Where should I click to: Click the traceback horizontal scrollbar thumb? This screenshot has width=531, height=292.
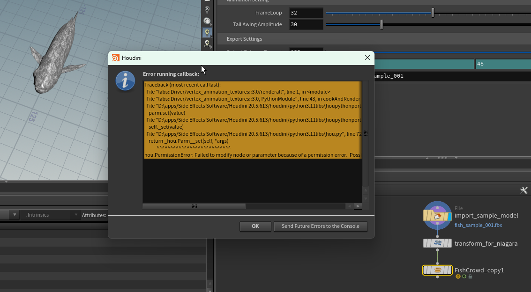click(x=194, y=206)
